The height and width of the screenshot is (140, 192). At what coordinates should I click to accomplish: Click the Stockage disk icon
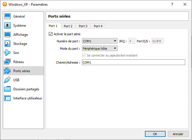pyautogui.click(x=8, y=44)
